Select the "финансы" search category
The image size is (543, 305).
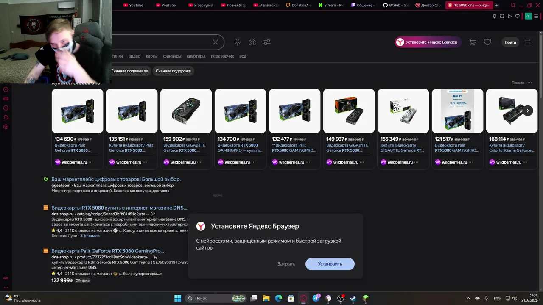click(172, 56)
